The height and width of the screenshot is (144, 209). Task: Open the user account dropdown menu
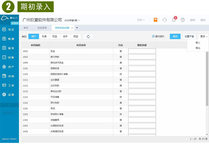141,20
